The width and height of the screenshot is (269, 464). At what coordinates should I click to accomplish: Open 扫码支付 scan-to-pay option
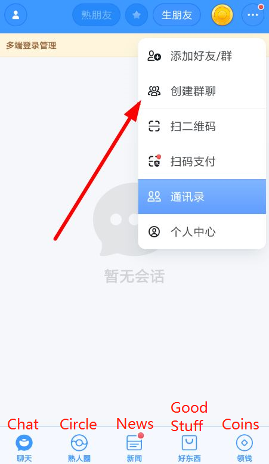point(202,162)
